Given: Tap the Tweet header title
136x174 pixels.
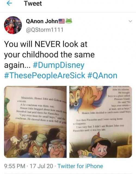Looking at the screenshot, I should (x=33, y=4).
